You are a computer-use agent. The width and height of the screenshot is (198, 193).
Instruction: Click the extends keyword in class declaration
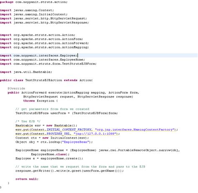tap(71, 80)
